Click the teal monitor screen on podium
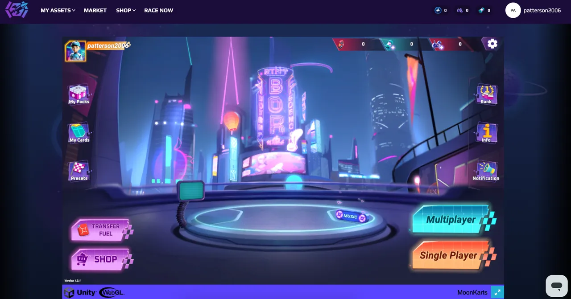 191,191
